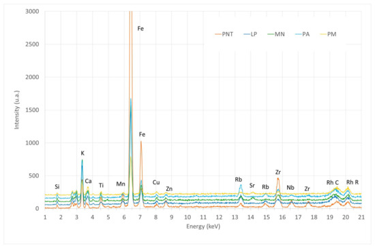Screen dimensions: 375x247
Task: Select the Rh C peak label
Action: (x=333, y=182)
